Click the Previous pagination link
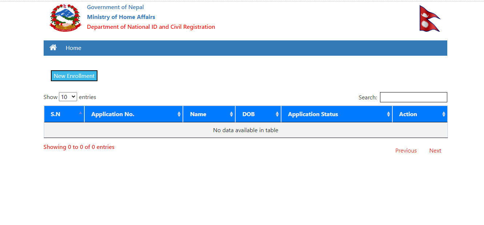The height and width of the screenshot is (225, 484). tap(405, 150)
